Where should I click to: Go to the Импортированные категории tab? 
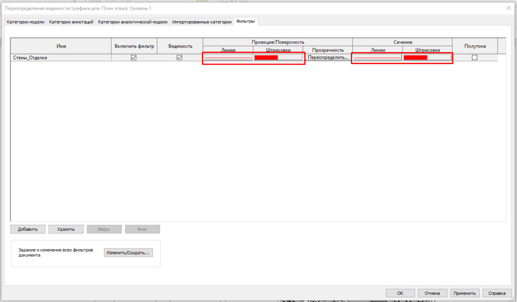pos(201,22)
